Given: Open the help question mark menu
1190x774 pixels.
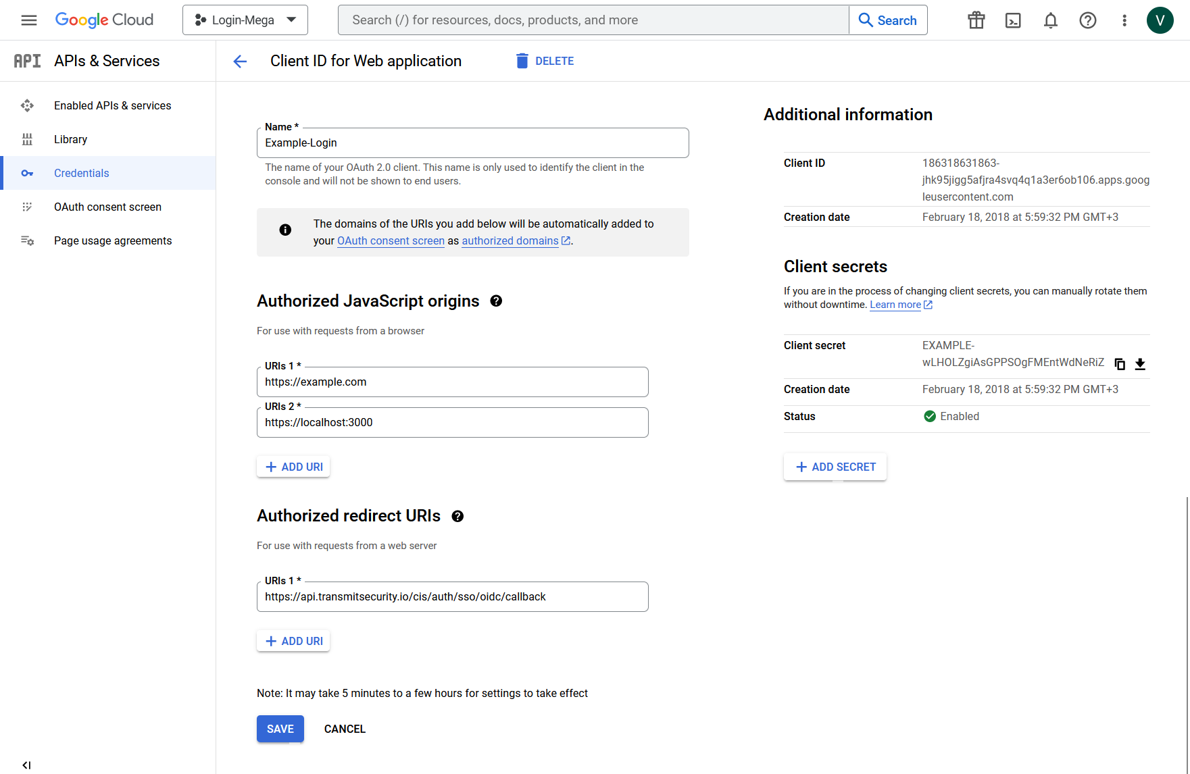Looking at the screenshot, I should click(1087, 20).
